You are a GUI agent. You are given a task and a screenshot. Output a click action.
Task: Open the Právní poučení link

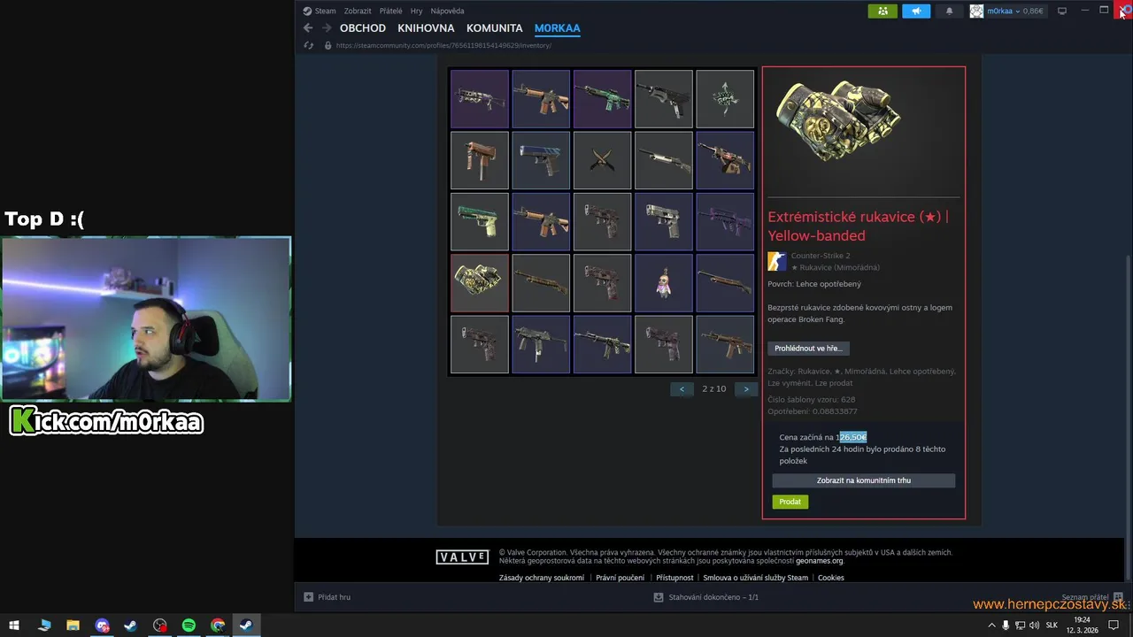click(620, 578)
